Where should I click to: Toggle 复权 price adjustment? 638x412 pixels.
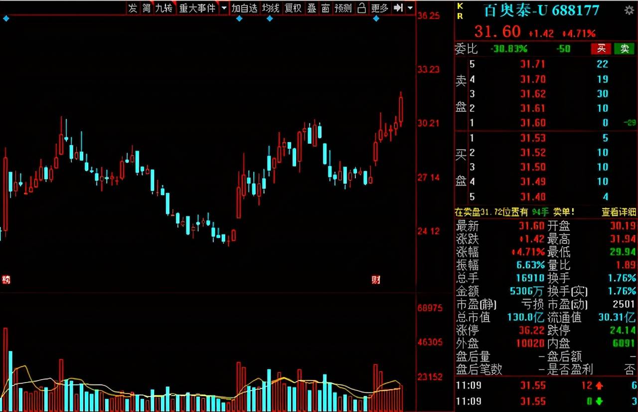[293, 8]
